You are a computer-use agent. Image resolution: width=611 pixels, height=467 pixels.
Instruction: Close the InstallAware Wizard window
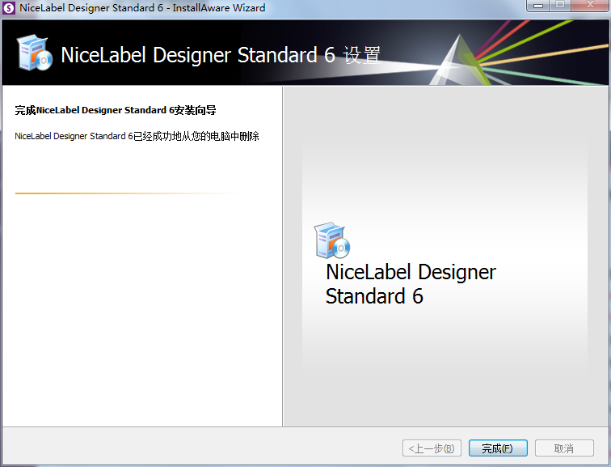click(590, 5)
